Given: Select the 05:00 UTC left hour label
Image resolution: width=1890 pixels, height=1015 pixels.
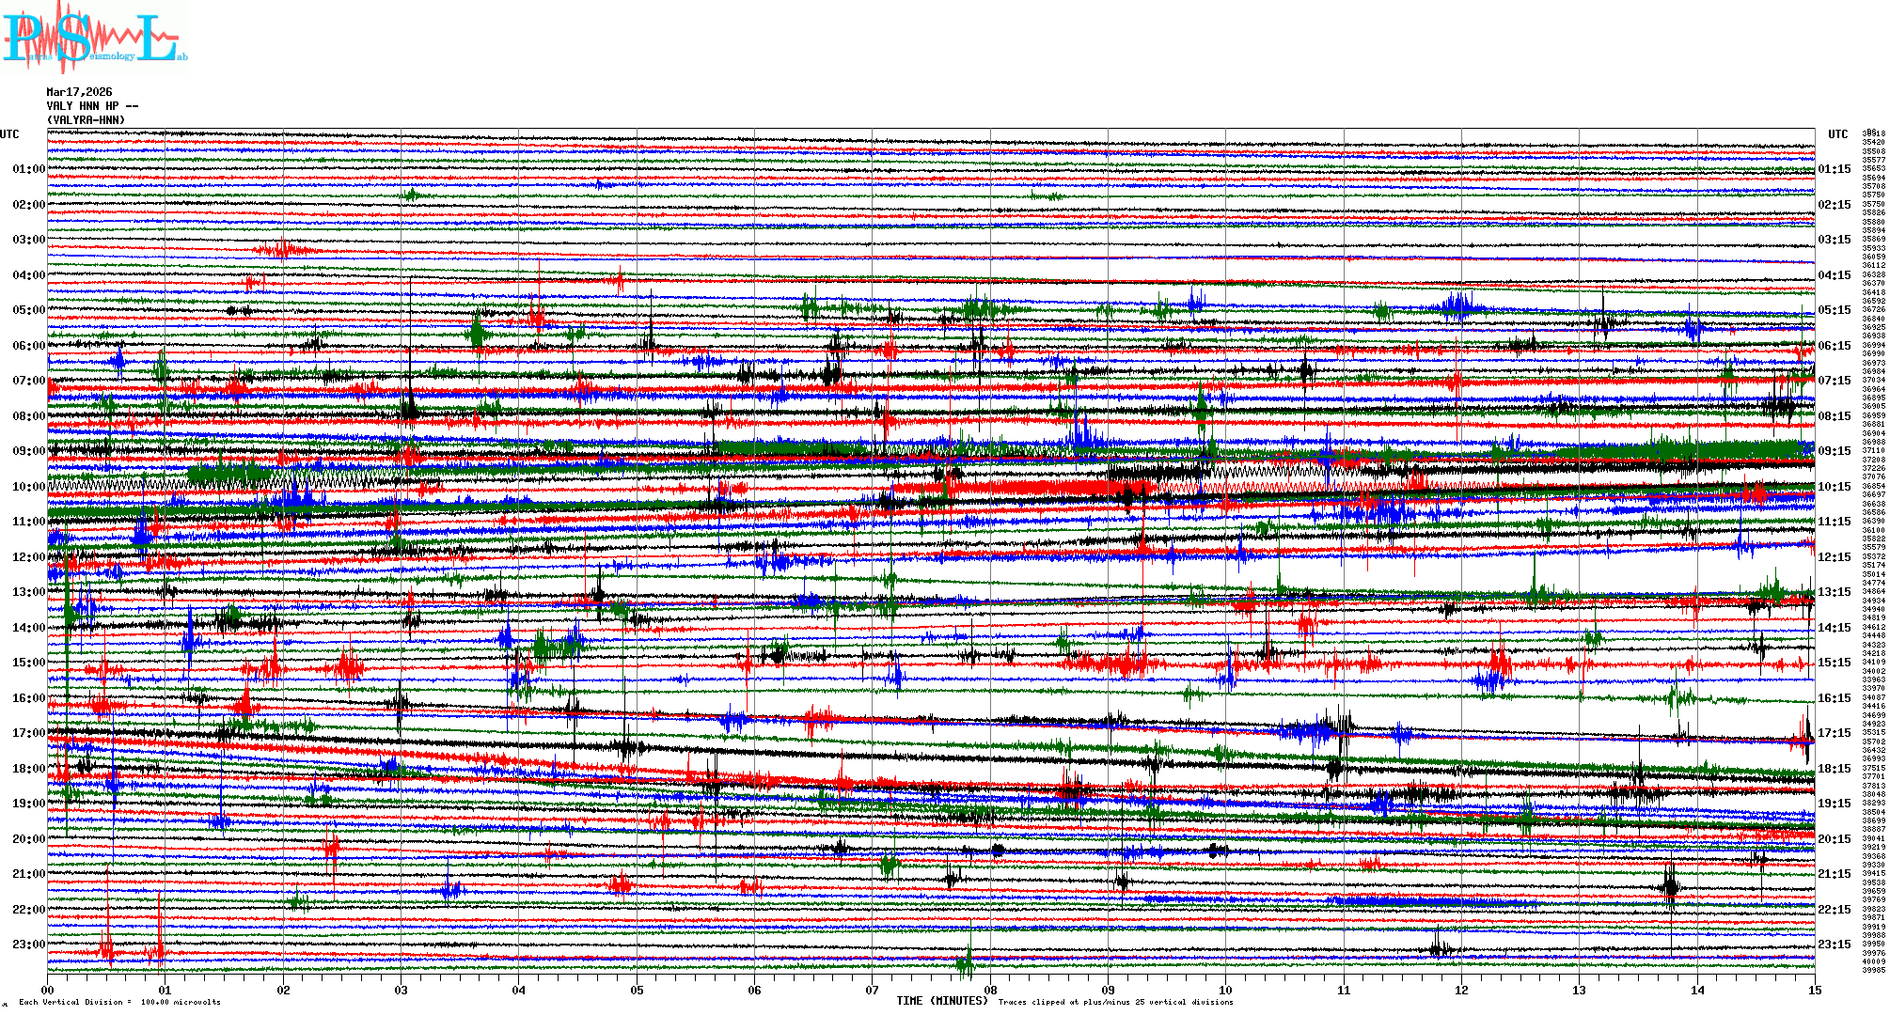Looking at the screenshot, I should pos(28,310).
